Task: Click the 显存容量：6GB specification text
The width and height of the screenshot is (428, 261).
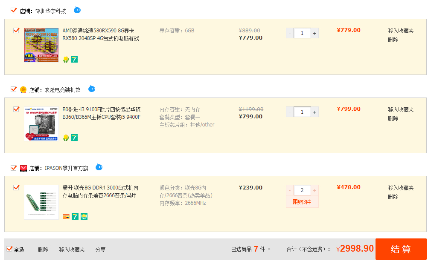Action: pos(177,31)
